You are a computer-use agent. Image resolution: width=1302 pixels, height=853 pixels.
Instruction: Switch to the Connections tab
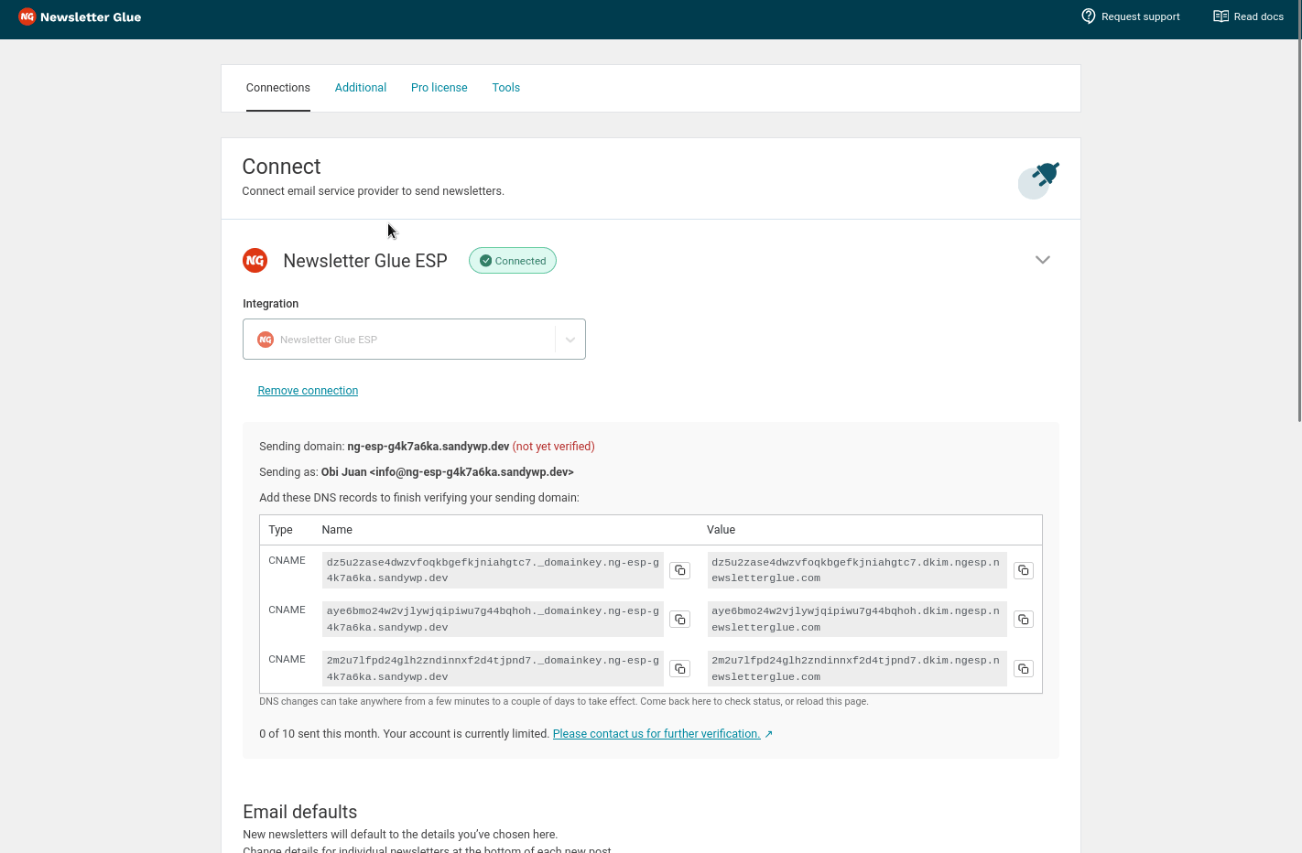coord(278,88)
